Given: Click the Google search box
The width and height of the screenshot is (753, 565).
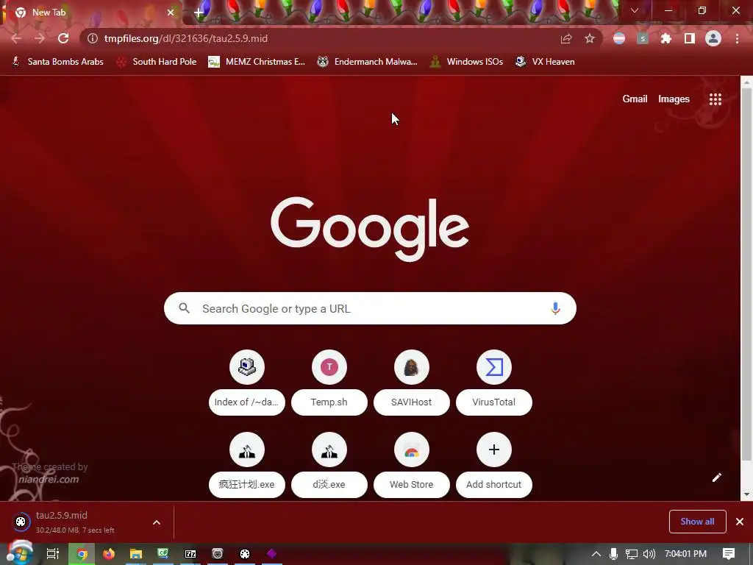Looking at the screenshot, I should [370, 308].
